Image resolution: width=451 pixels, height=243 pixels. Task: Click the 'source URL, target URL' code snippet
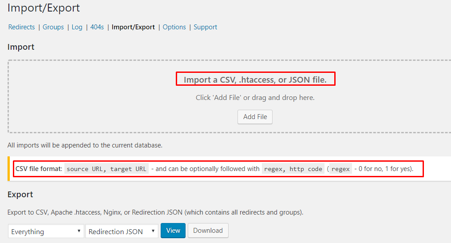(x=107, y=169)
